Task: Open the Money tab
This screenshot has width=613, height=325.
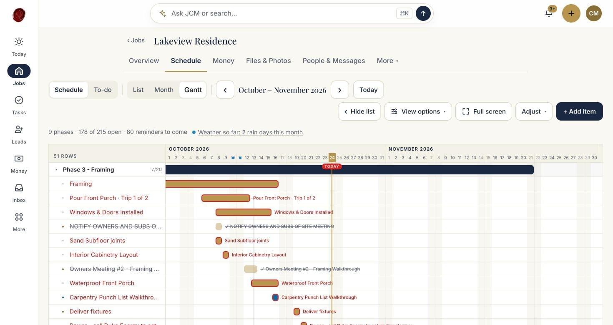Action: pos(224,60)
